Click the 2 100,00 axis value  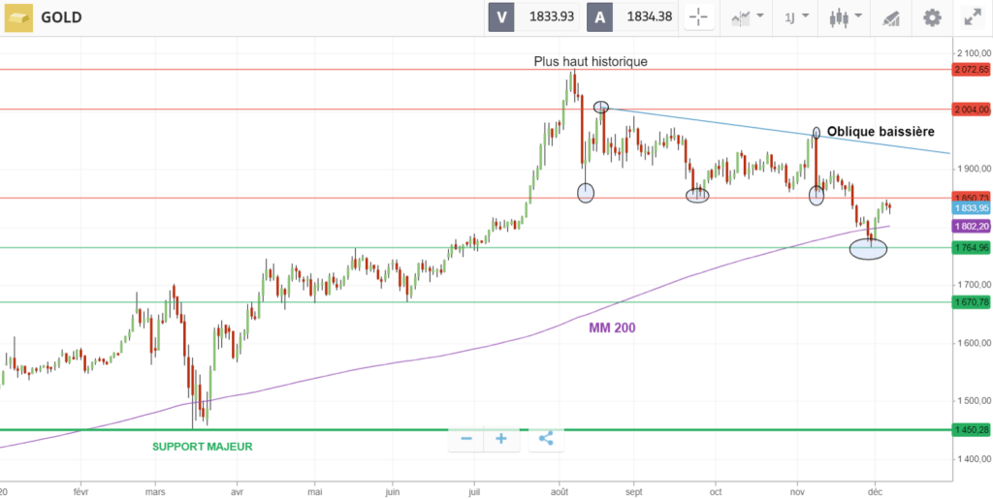(973, 52)
